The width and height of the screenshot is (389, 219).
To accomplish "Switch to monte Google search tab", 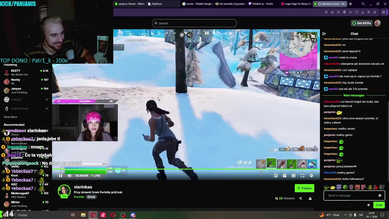I will 198,4.
